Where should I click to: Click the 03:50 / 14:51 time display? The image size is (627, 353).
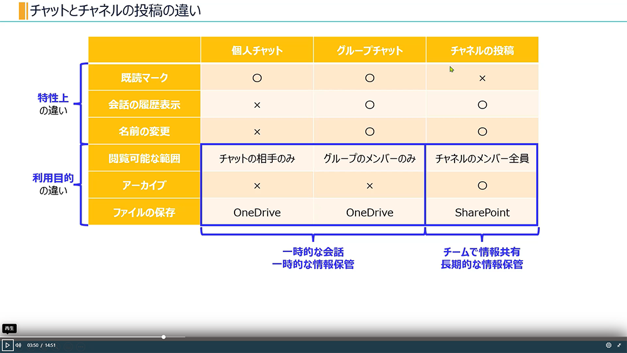[41, 345]
